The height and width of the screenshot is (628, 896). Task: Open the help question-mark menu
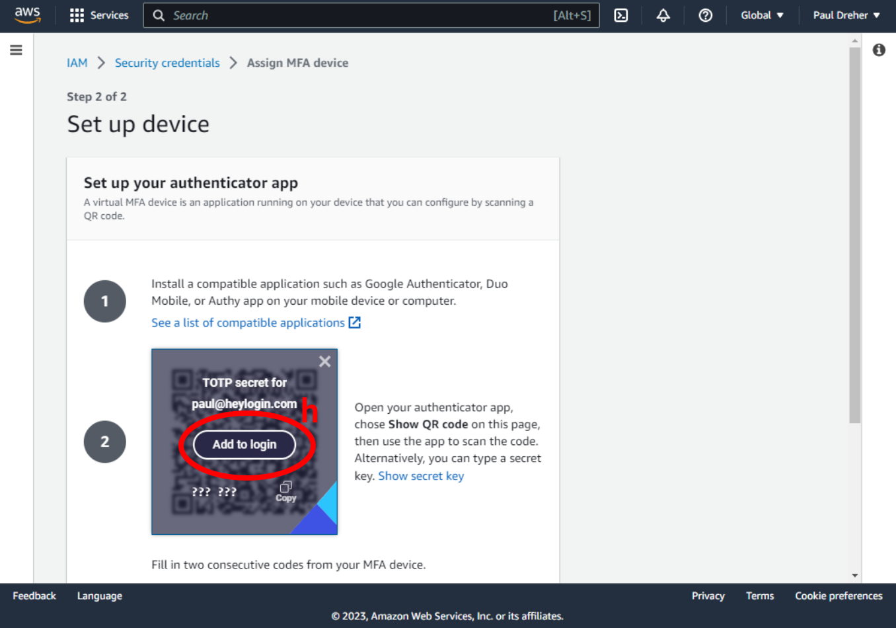click(x=706, y=15)
